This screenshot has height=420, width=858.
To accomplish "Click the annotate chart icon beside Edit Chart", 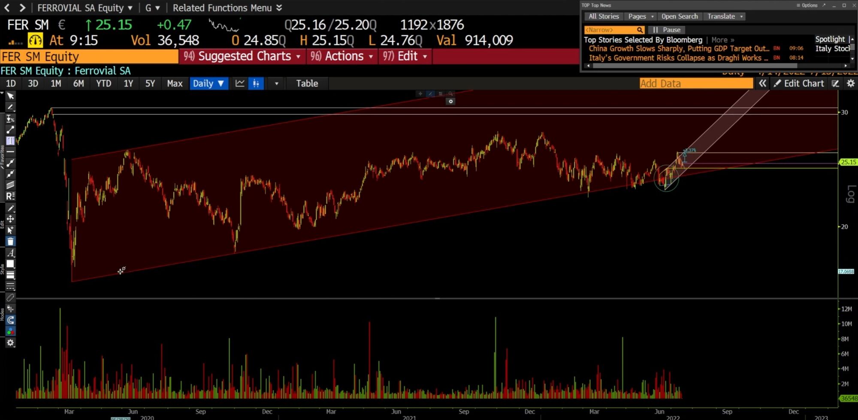I will 835,84.
